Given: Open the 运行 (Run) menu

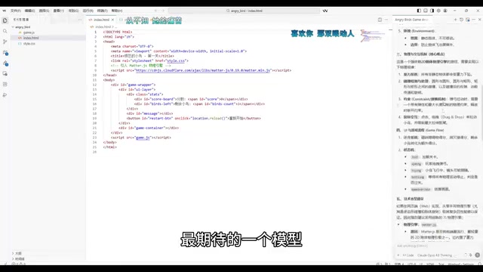Looking at the screenshot, I should click(88, 11).
